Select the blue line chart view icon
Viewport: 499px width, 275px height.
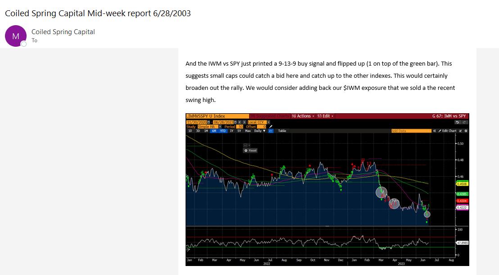[271, 131]
